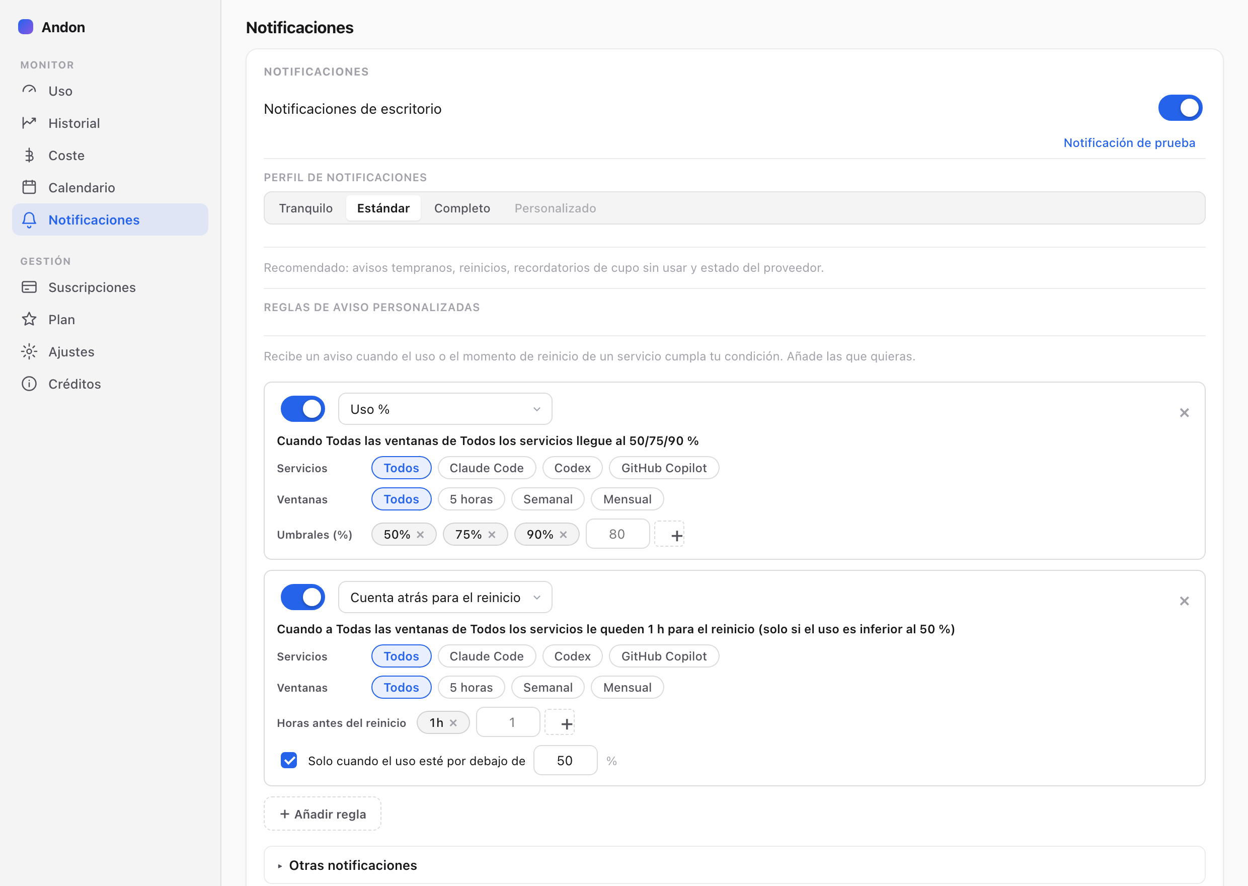Click the Notificaciones bell icon
Viewport: 1248px width, 886px height.
click(29, 220)
